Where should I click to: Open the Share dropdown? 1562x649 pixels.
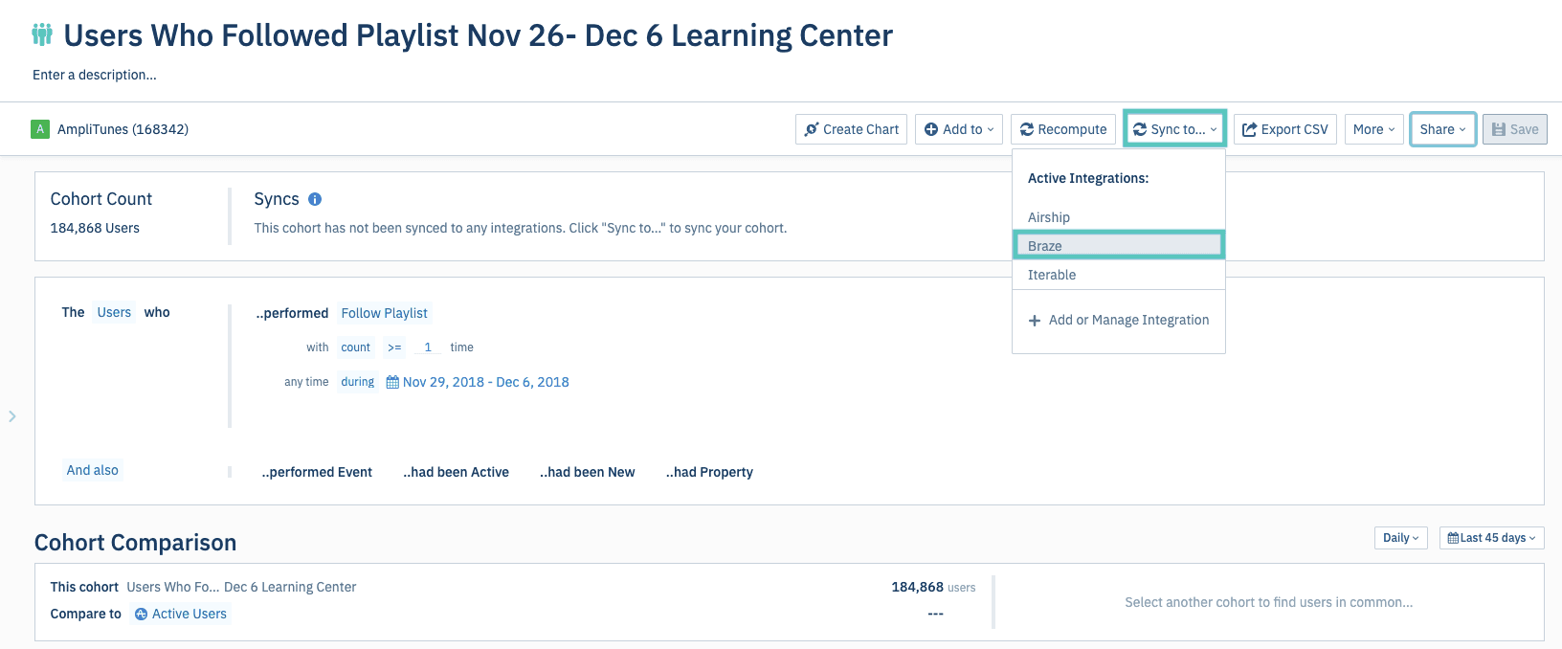click(1442, 129)
